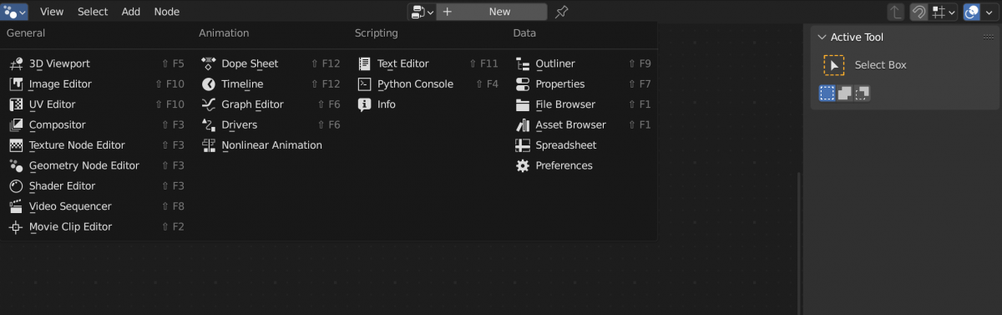Open the overlay options dropdown arrow
Screen dimensions: 1002x315
click(989, 12)
